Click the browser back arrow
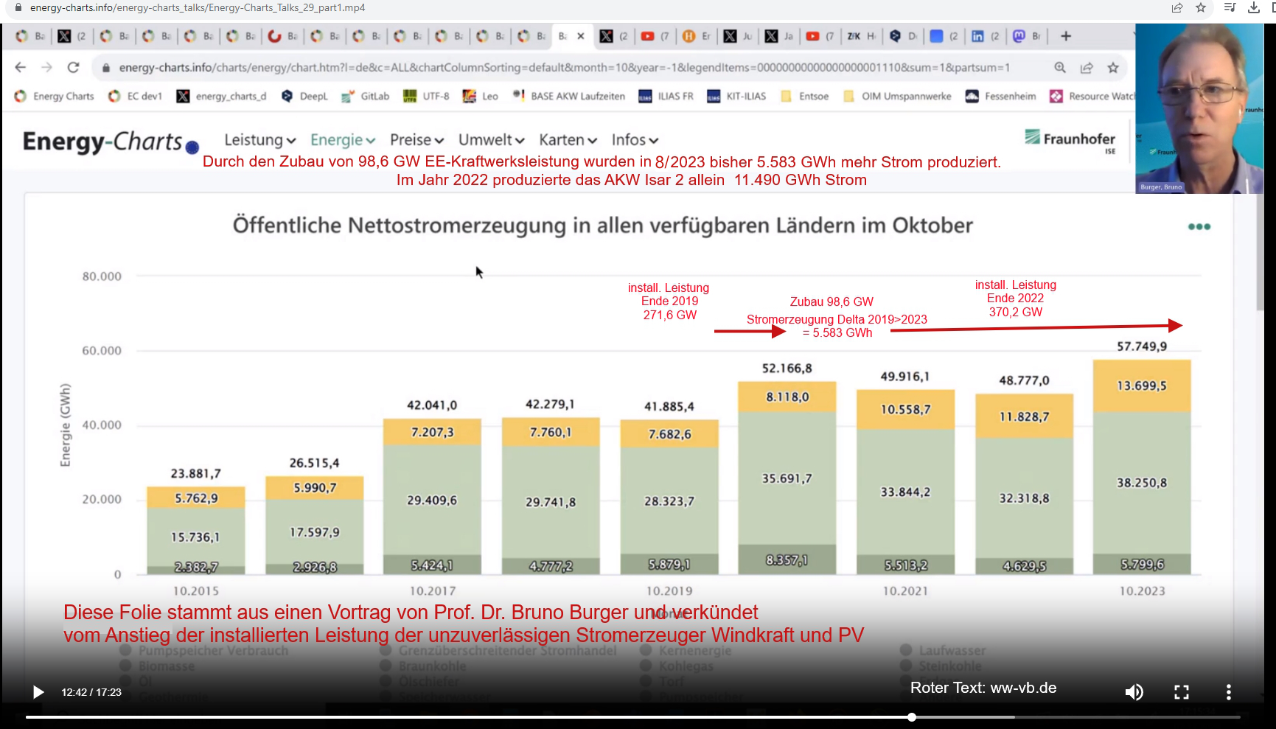The width and height of the screenshot is (1276, 729). [21, 68]
